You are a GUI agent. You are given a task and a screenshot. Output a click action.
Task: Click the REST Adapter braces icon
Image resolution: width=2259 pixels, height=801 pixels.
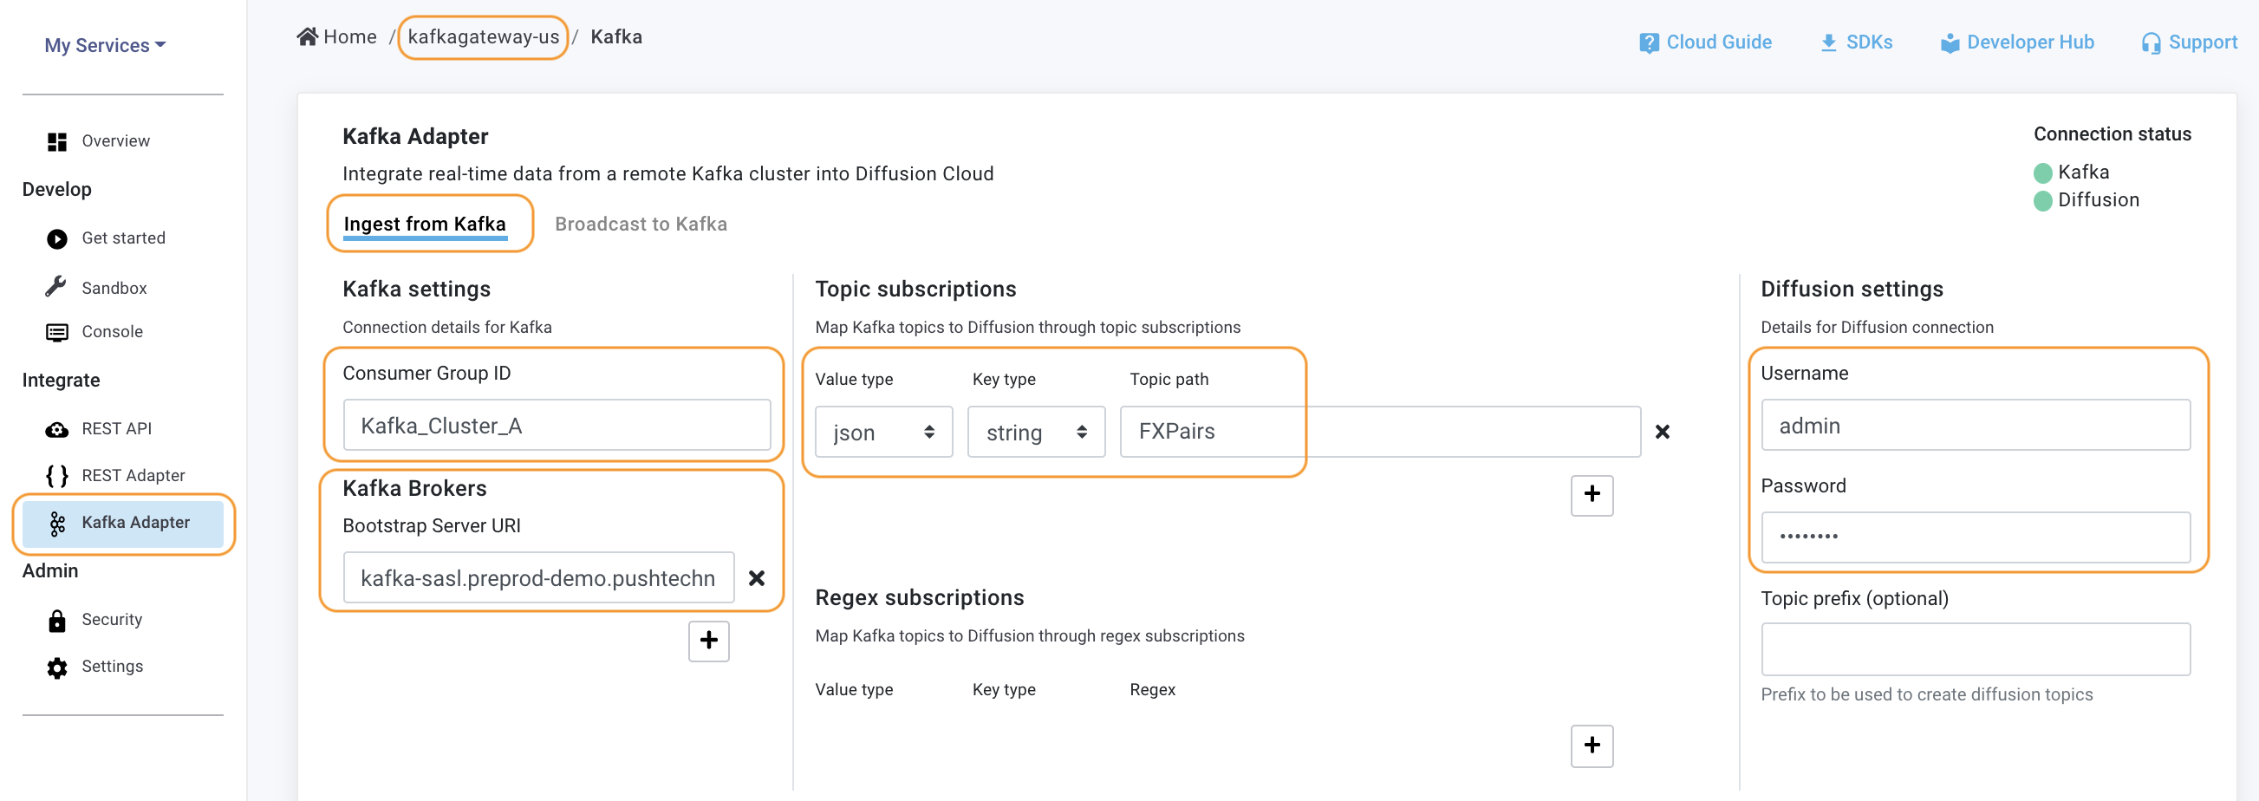(x=57, y=476)
